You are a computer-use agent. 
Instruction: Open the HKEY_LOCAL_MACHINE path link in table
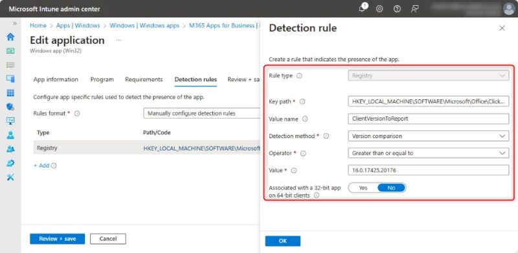coord(201,148)
